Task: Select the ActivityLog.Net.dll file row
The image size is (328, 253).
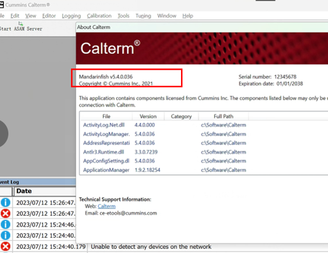Action: tap(204, 125)
